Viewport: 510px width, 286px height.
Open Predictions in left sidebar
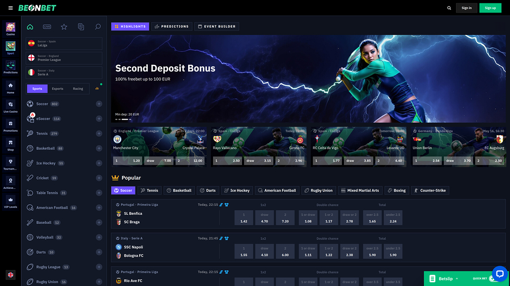tap(10, 67)
